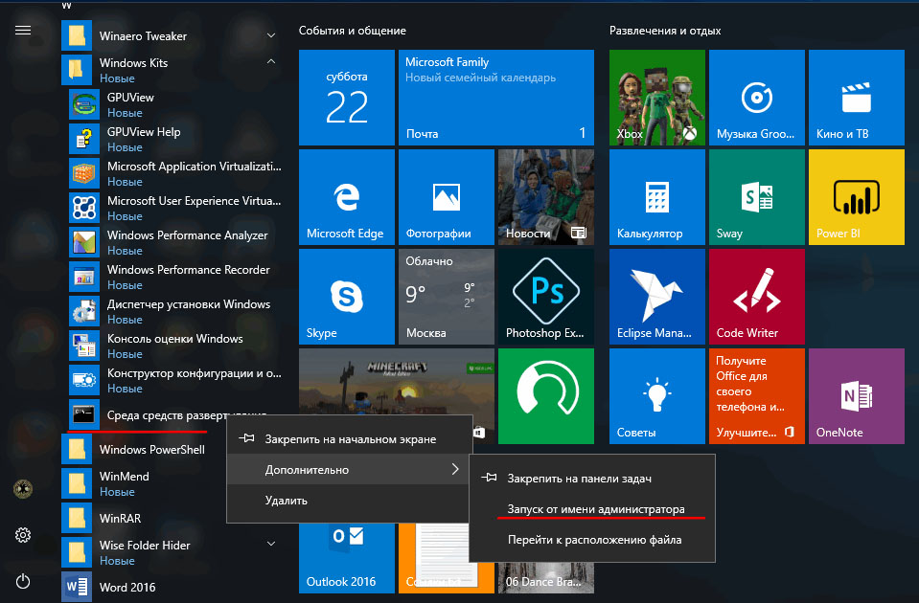Open the user account avatar icon
The height and width of the screenshot is (603, 919).
(23, 489)
